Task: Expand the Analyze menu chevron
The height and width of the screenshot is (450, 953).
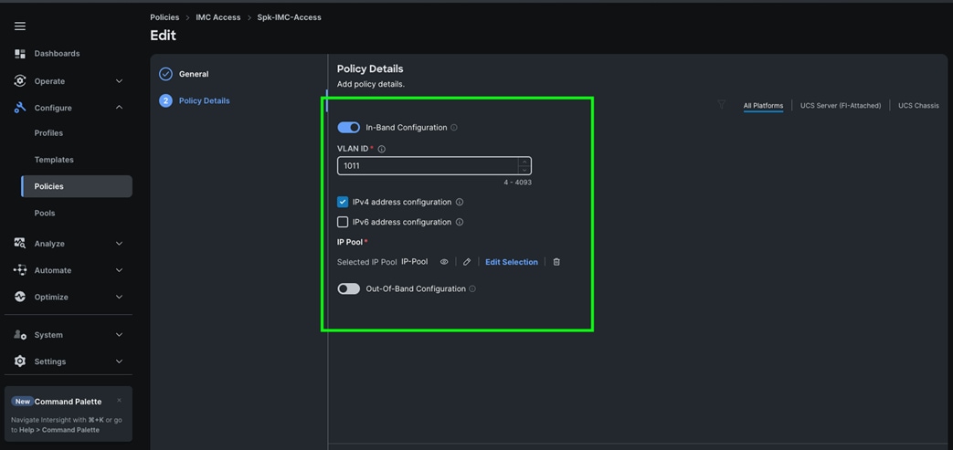Action: (x=119, y=244)
